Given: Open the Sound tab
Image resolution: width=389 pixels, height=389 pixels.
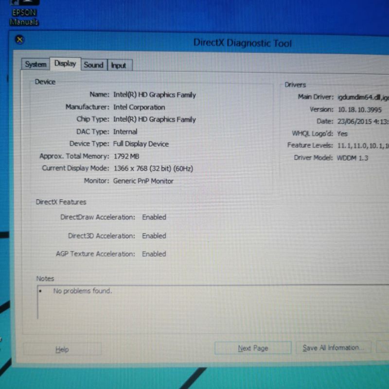Looking at the screenshot, I should pyautogui.click(x=93, y=65).
